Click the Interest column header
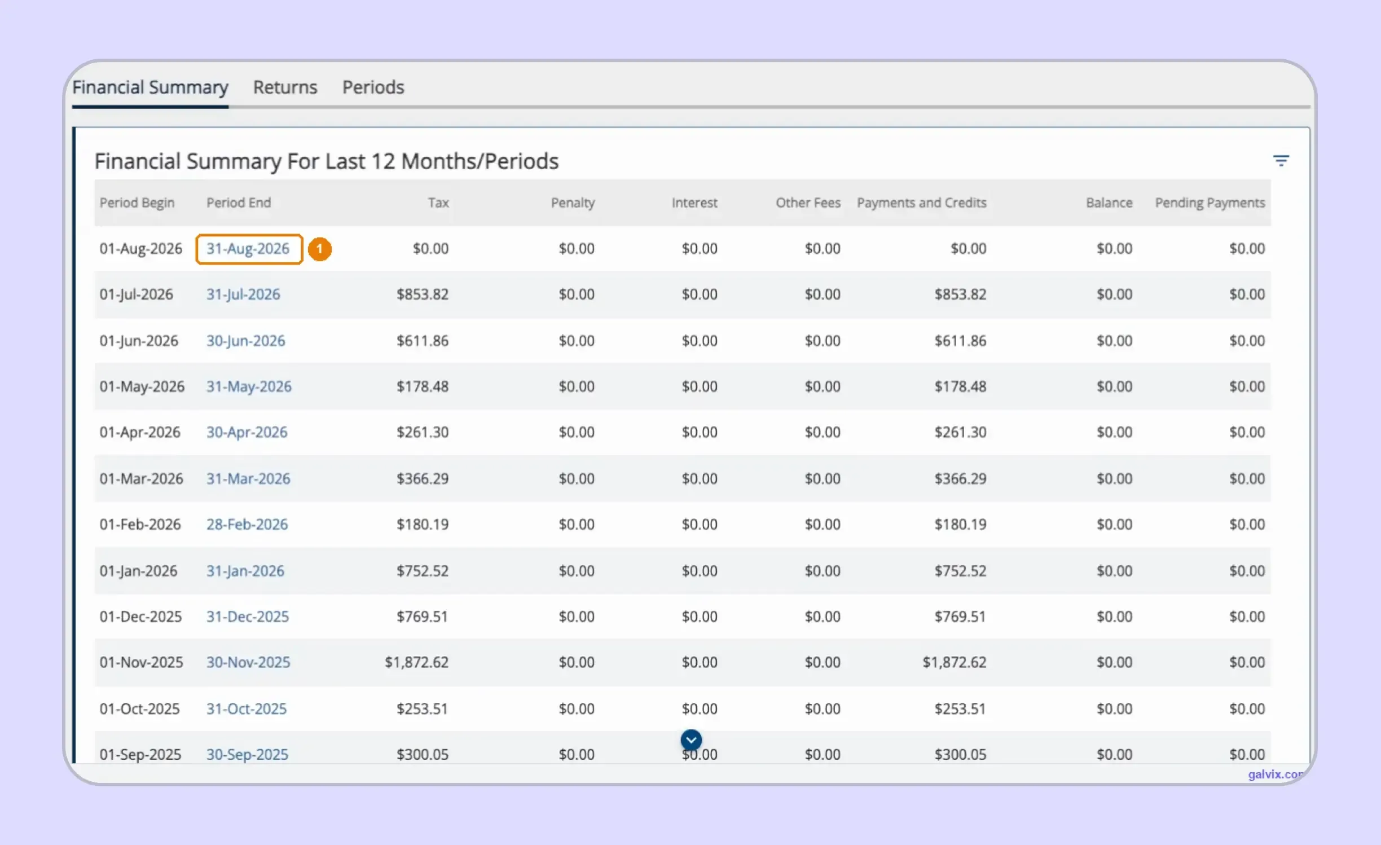 coord(694,203)
